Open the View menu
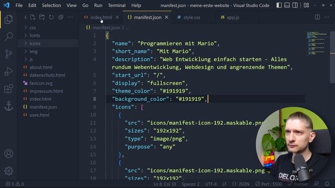Screen dimensions: 335x188 coord(71,5)
